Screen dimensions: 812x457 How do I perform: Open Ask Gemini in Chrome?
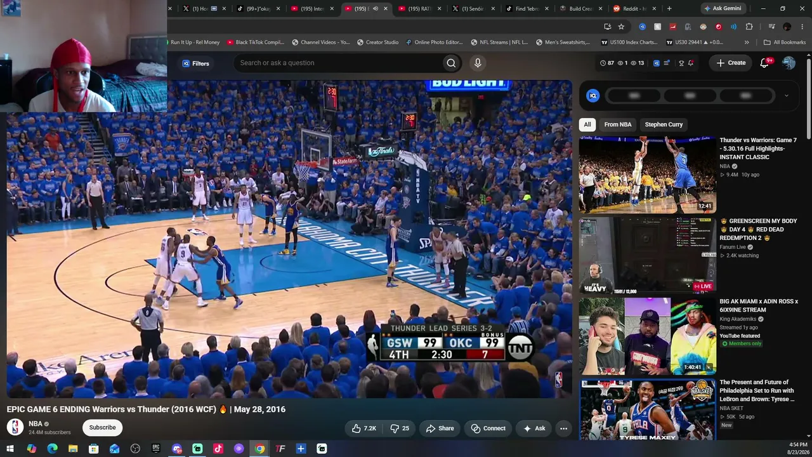point(722,8)
